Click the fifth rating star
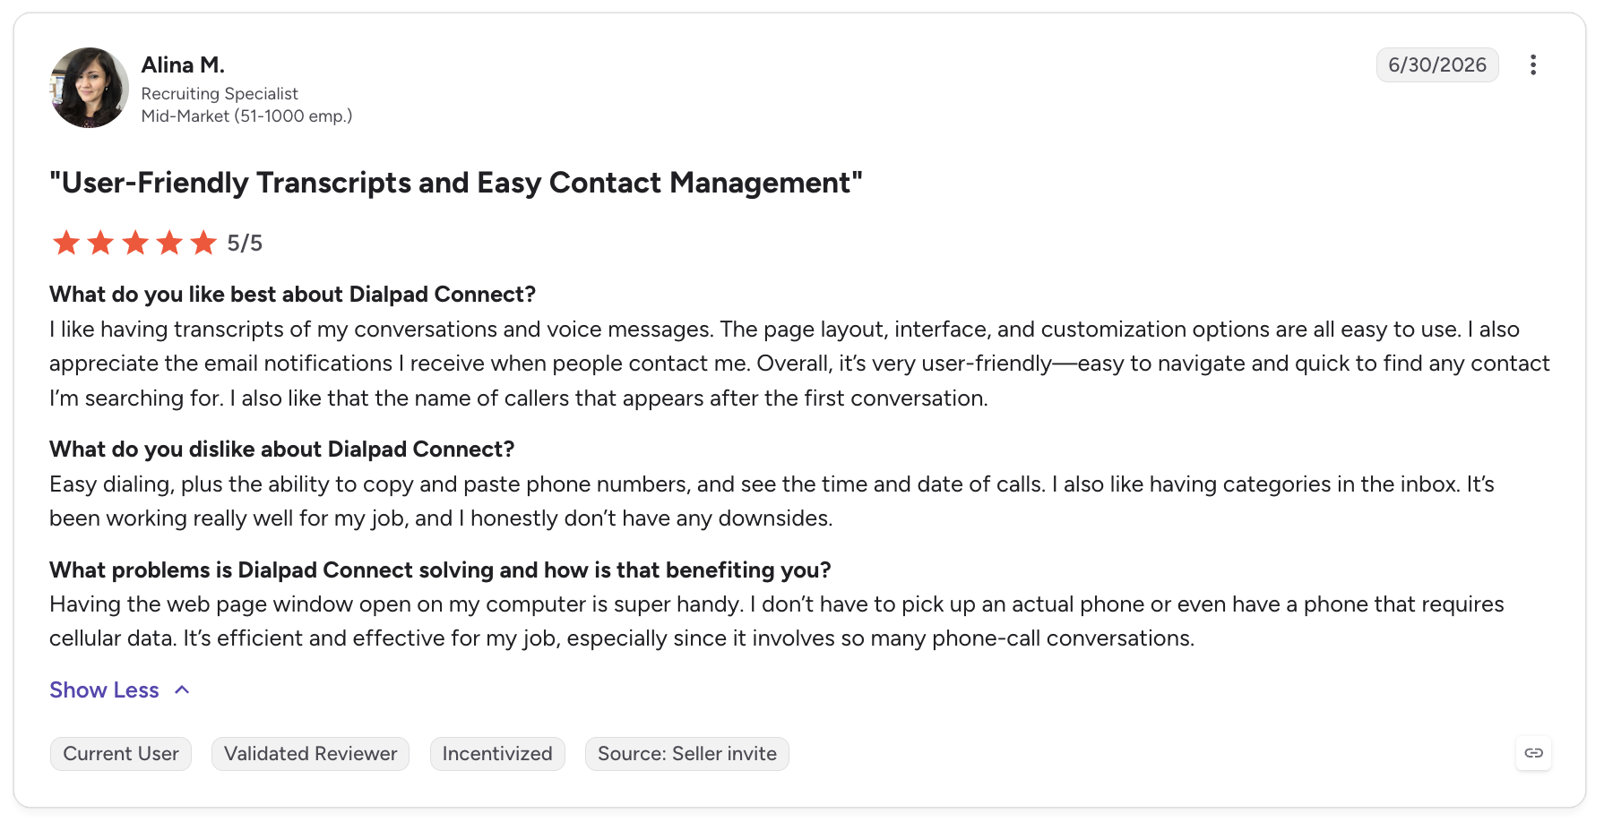This screenshot has height=822, width=1604. point(203,243)
